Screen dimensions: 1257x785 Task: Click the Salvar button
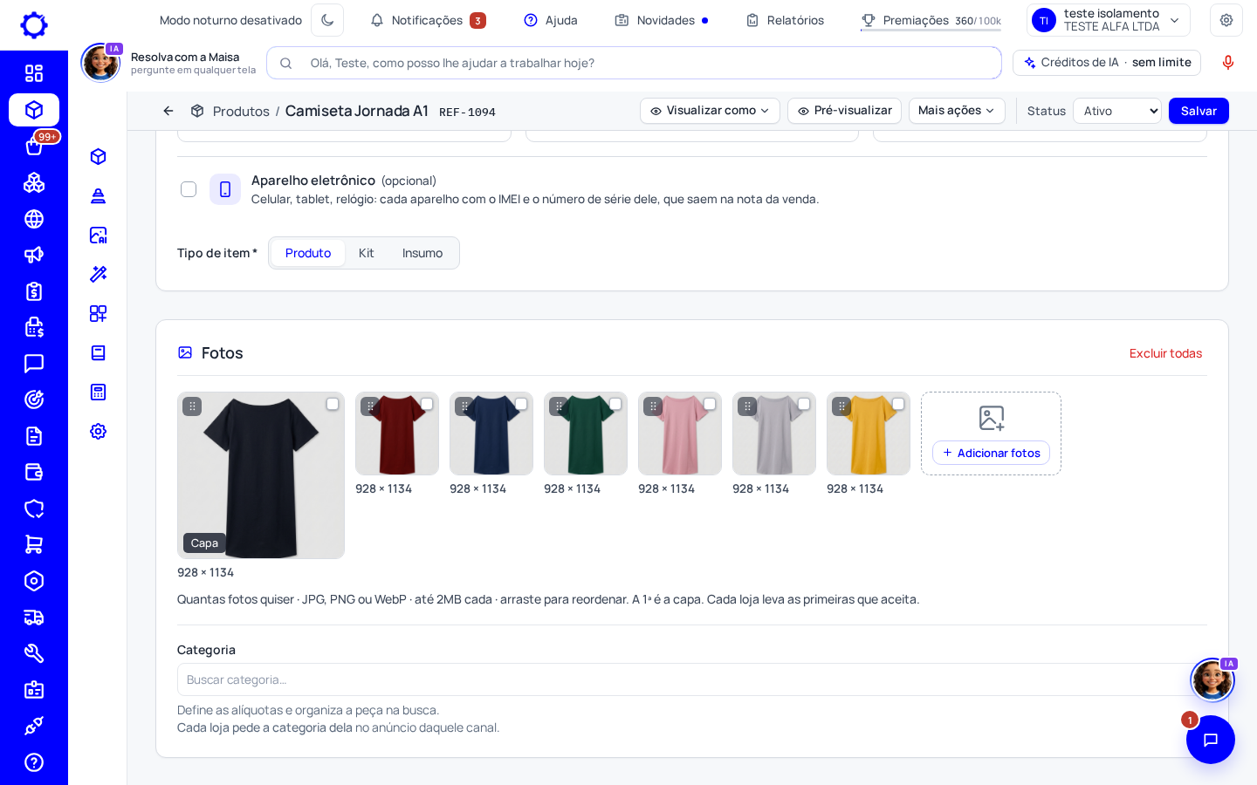pos(1199,111)
